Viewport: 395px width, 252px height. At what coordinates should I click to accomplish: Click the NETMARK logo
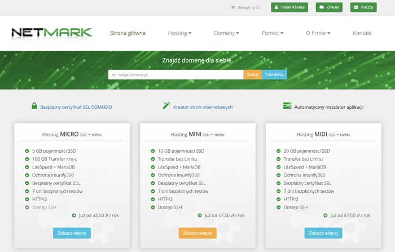(x=51, y=33)
